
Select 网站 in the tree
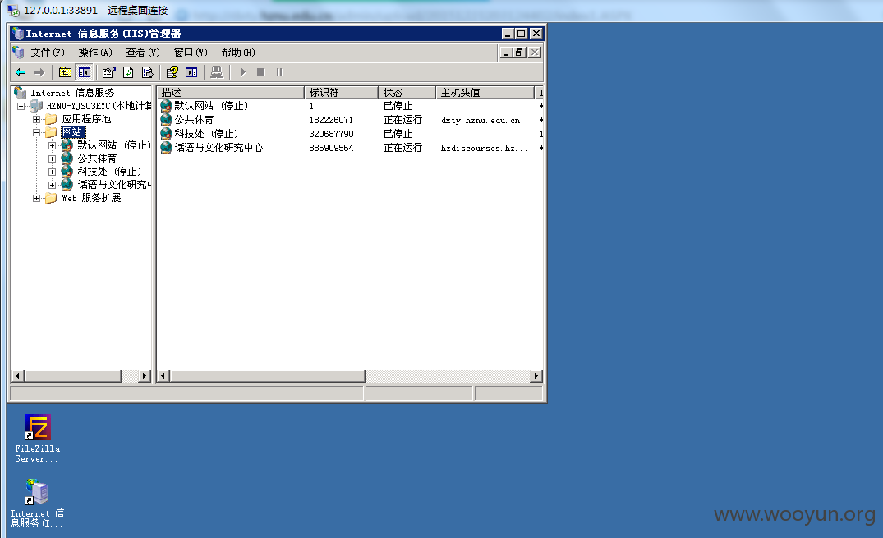click(73, 132)
